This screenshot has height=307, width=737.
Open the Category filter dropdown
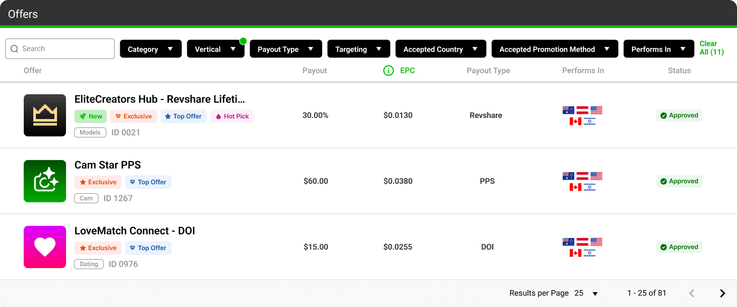click(150, 49)
